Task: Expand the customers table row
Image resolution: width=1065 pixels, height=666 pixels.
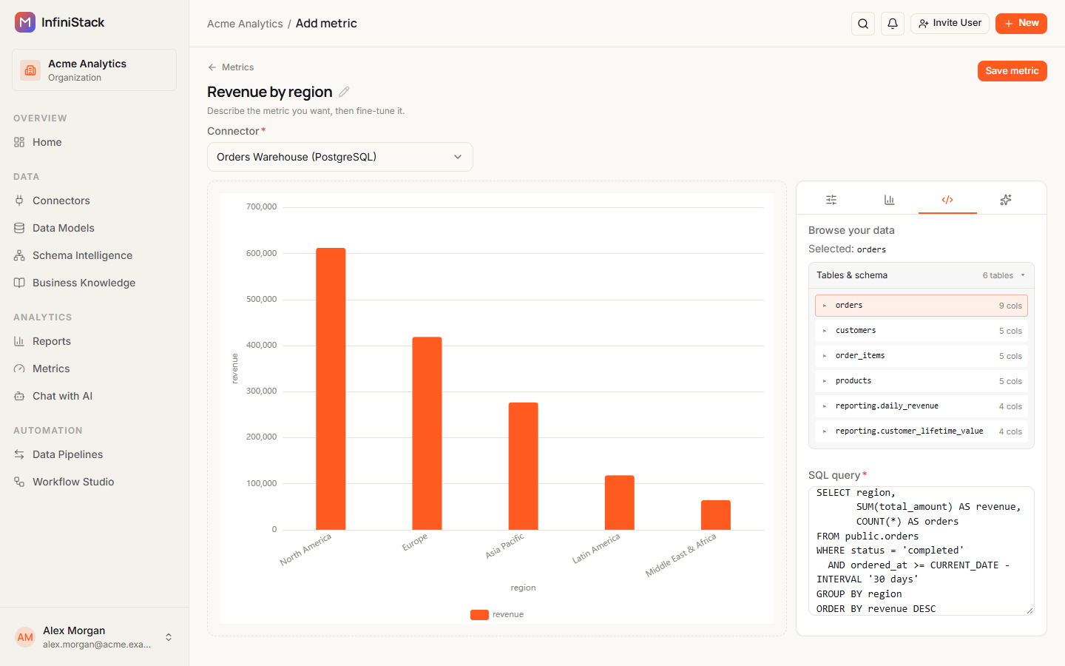Action: [922, 331]
